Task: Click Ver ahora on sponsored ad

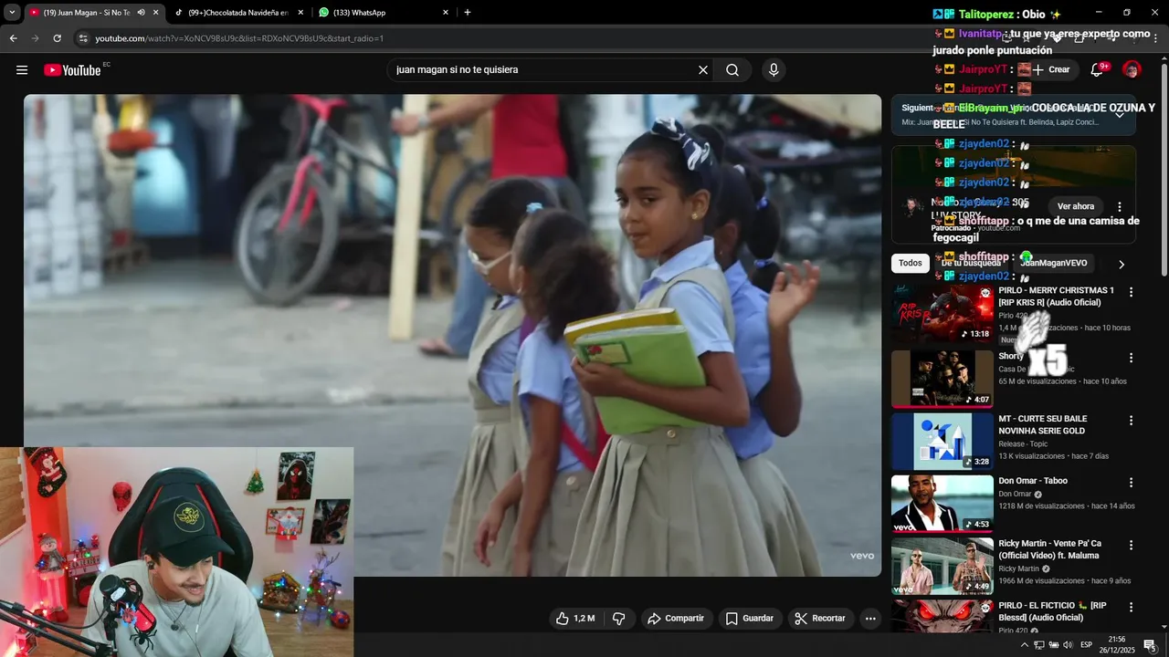Action: click(1076, 207)
